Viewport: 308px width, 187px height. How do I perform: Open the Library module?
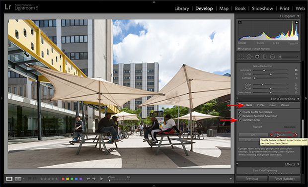tap(182, 8)
